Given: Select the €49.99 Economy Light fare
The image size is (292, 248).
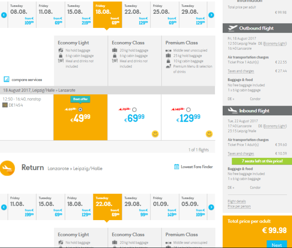Looking at the screenshot, I should pos(80,110).
